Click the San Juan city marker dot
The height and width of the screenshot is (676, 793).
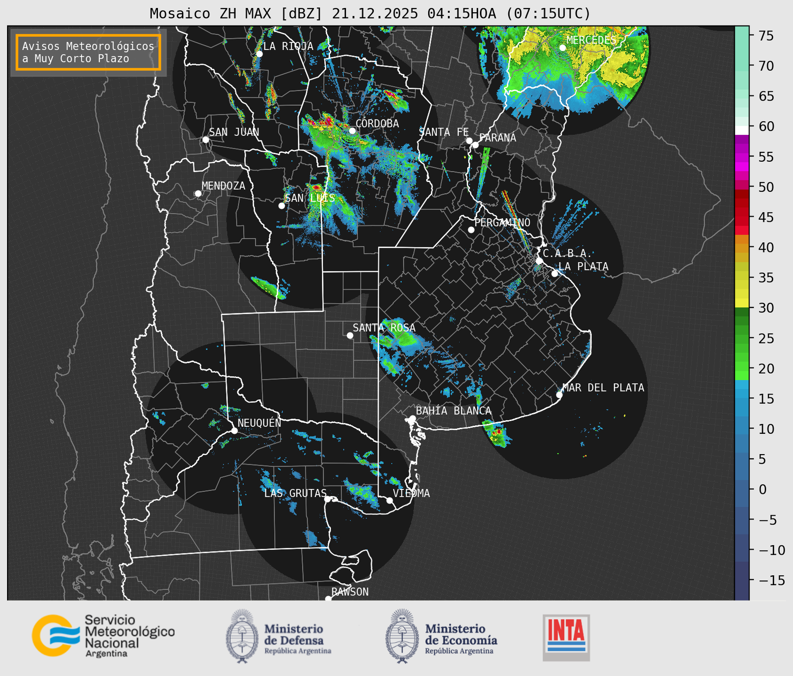(205, 140)
